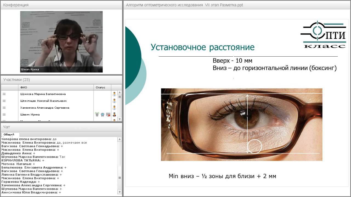Click the Чат panel title
Screen dimensions: 351x197
(x=6, y=127)
